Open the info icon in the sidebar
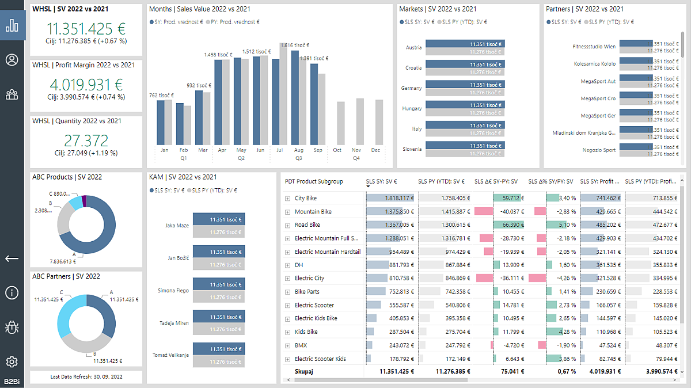 click(x=12, y=293)
